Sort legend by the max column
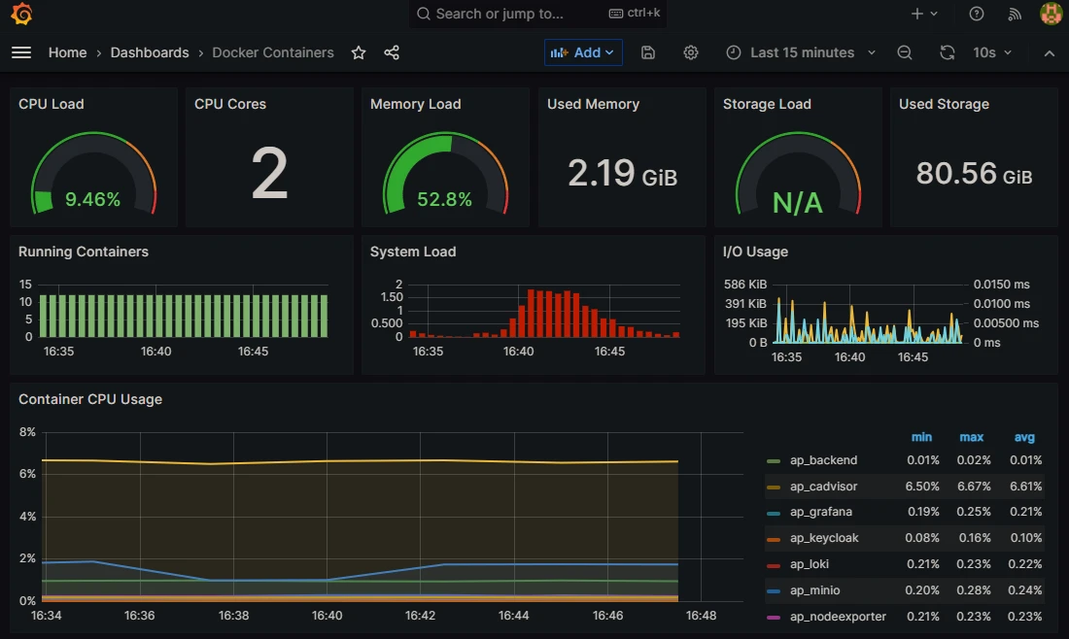Screen dimensions: 1069x639 coord(972,437)
